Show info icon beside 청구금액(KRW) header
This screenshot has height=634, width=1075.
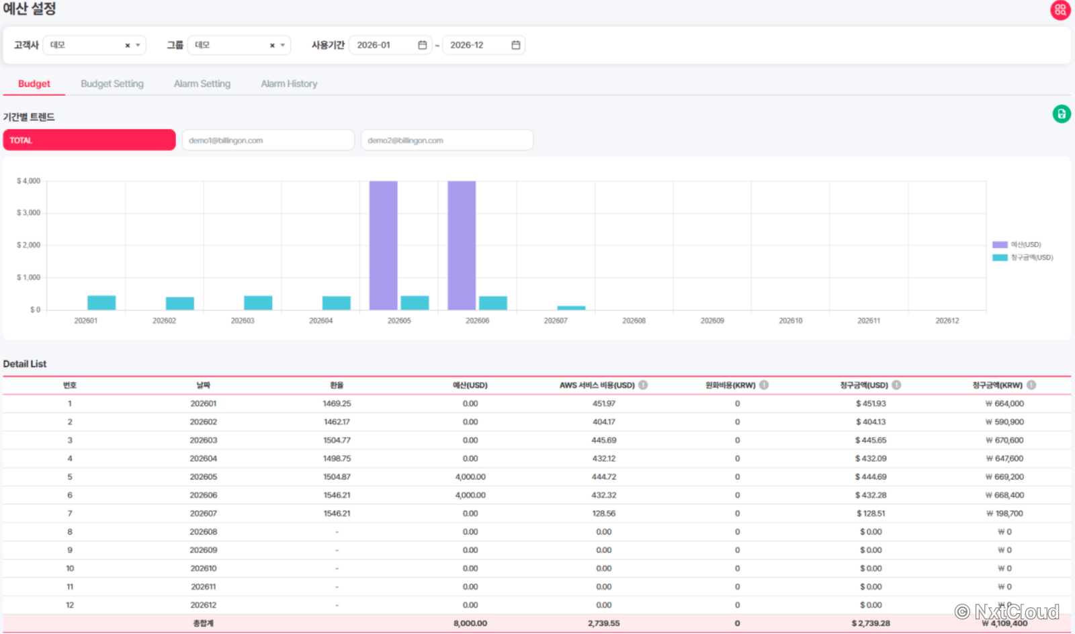[x=1031, y=385]
